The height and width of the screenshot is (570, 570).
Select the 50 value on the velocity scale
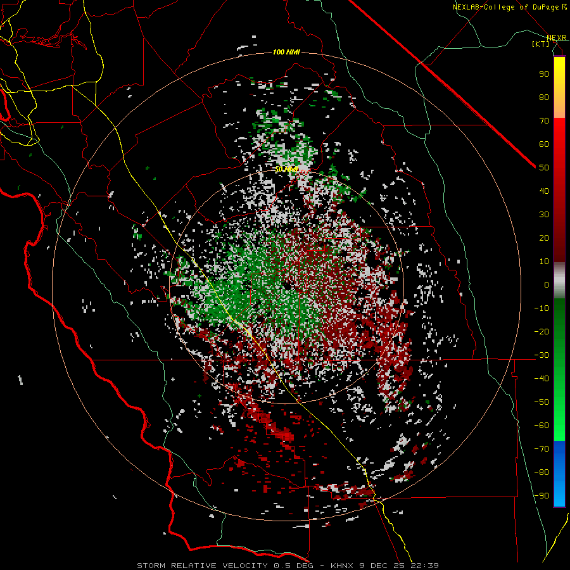click(x=544, y=168)
